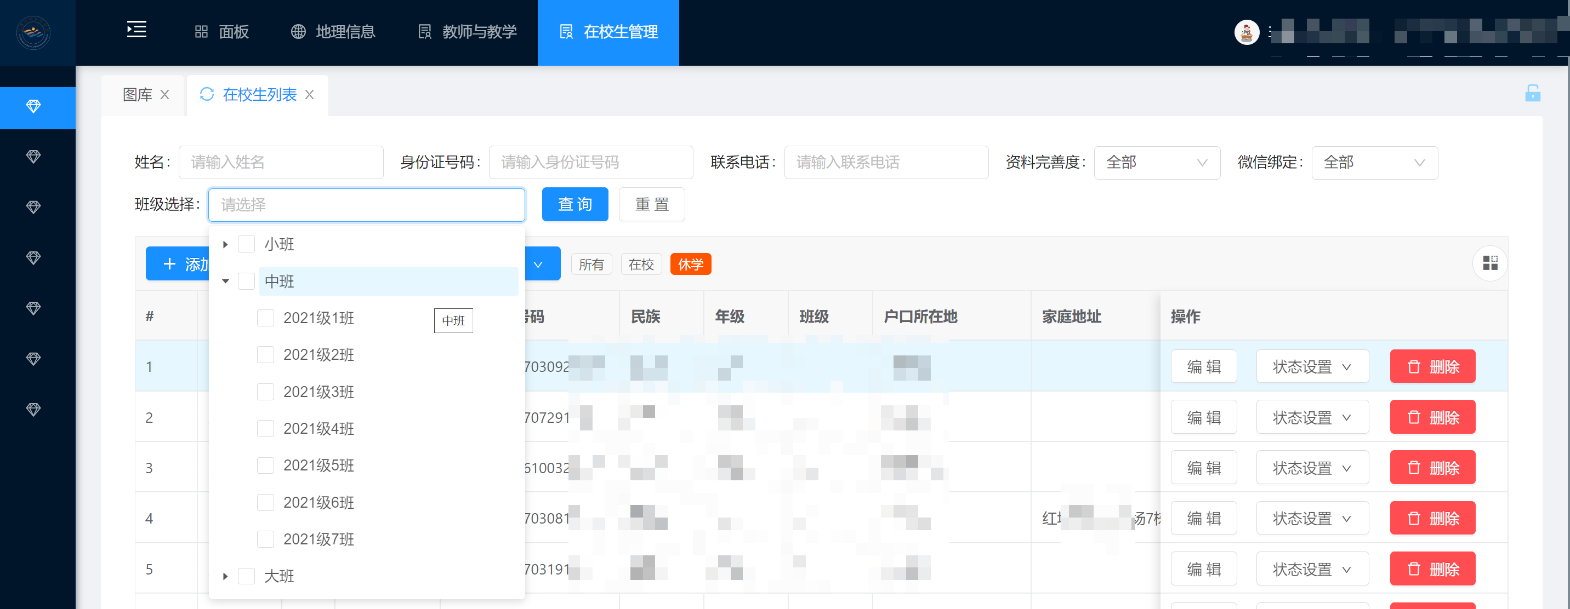Click red 删除 button in row 4

click(x=1432, y=518)
